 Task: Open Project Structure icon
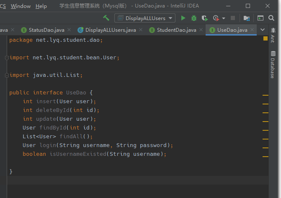click(247, 18)
